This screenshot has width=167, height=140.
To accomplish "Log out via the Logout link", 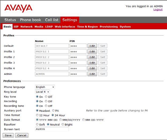I will [158, 10].
